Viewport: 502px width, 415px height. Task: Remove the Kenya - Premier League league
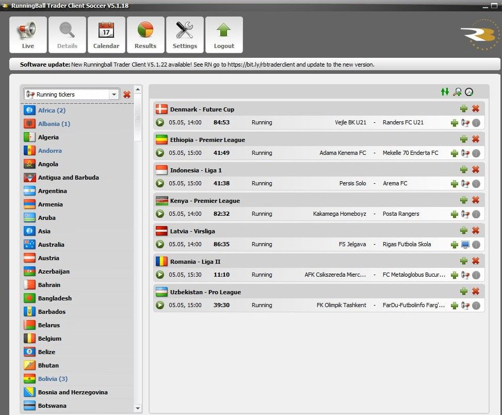pyautogui.click(x=476, y=200)
